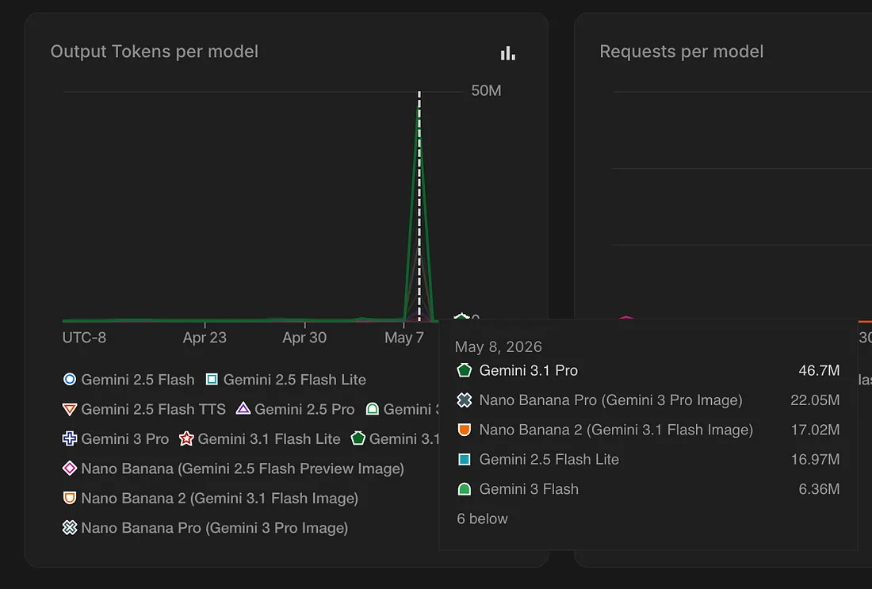This screenshot has width=872, height=589.
Task: Select the 46.7M value for Gemini 3.1 Pro
Action: pyautogui.click(x=819, y=370)
